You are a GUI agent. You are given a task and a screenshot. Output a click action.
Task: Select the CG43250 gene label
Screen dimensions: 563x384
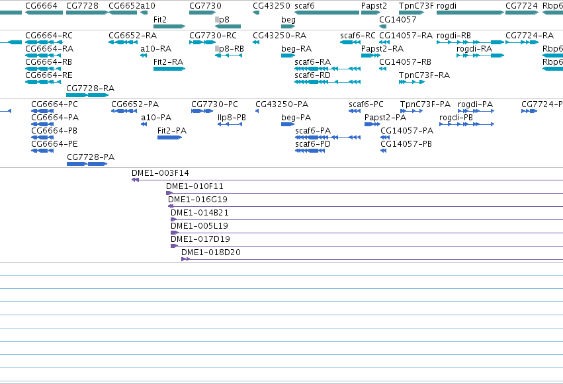271,6
